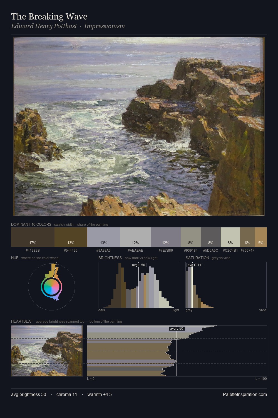Open the main Breaking Wave painting image
278x418 pixels.
coord(139,127)
